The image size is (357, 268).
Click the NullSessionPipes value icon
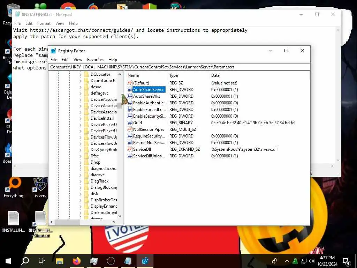[x=130, y=129]
